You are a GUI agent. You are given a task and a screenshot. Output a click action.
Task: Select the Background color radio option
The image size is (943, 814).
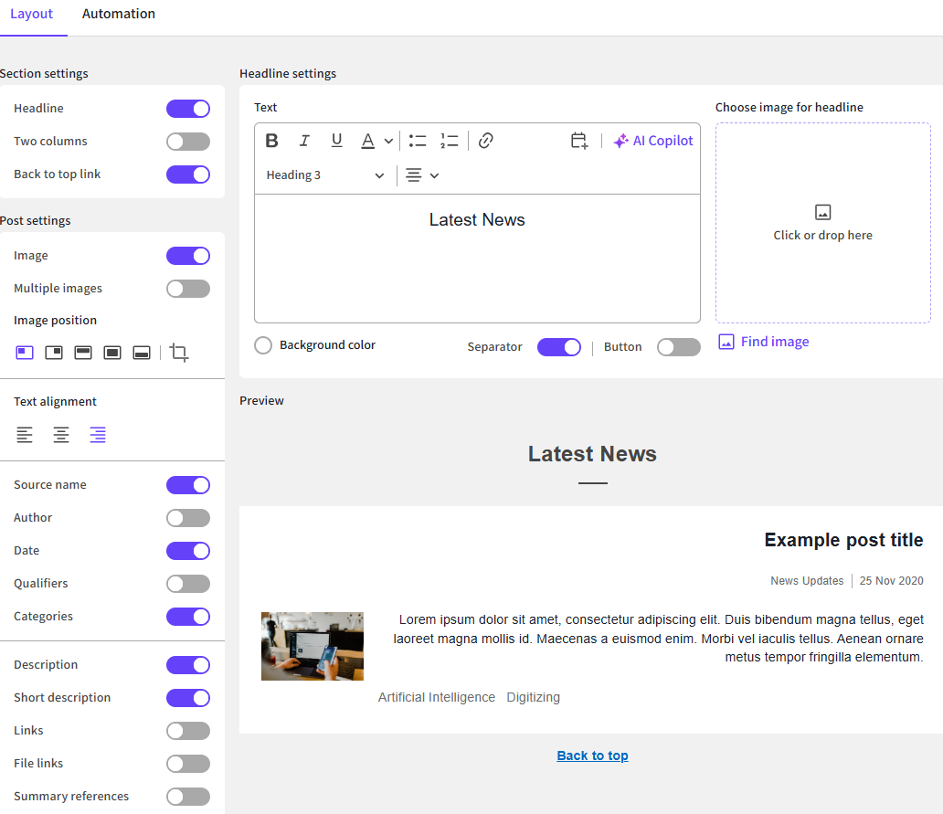[x=263, y=345]
